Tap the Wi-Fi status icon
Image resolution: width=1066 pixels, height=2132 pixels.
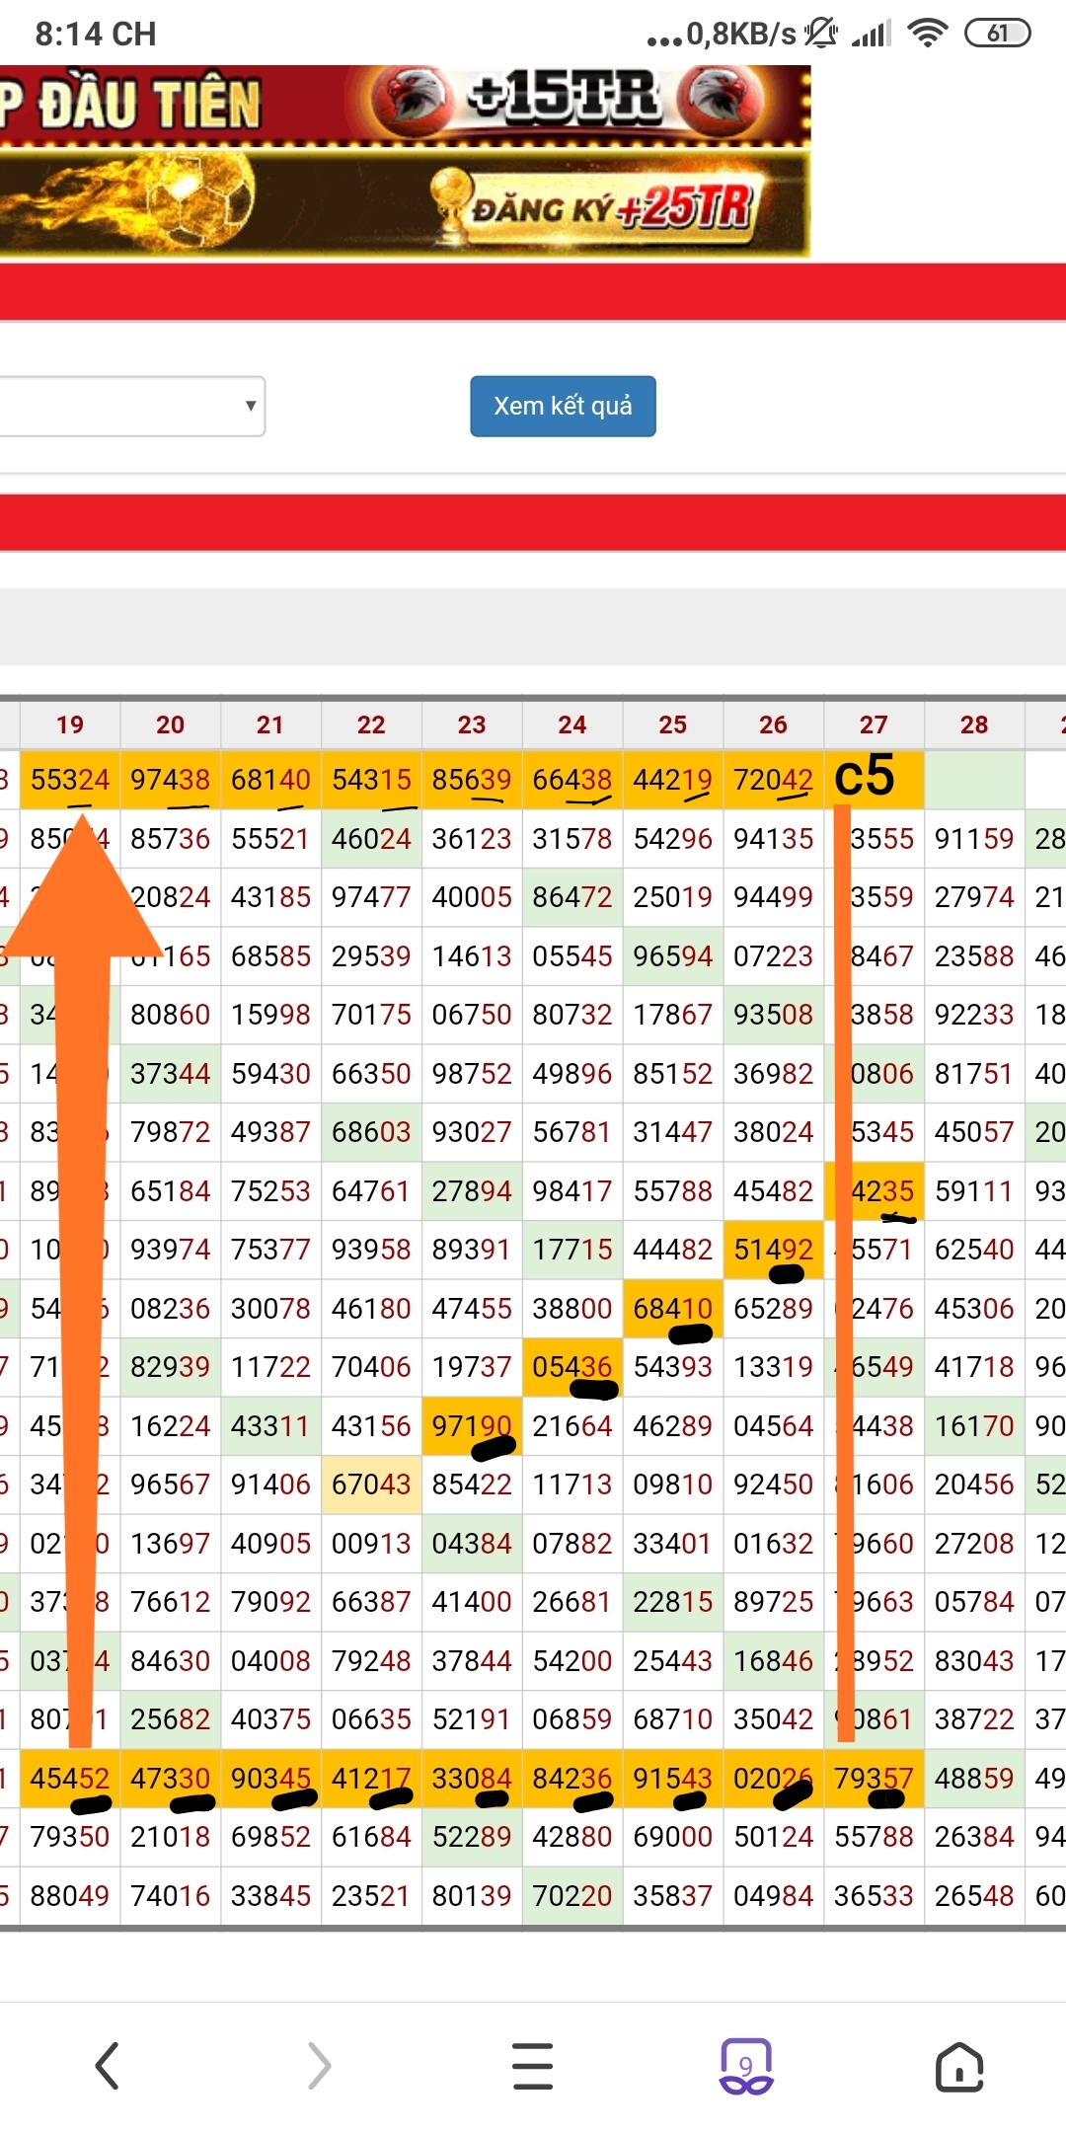[x=926, y=34]
